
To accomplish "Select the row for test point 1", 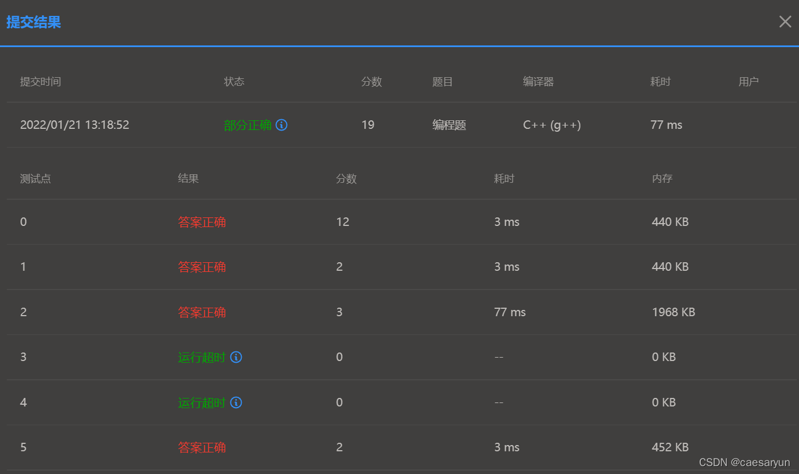I will click(397, 267).
